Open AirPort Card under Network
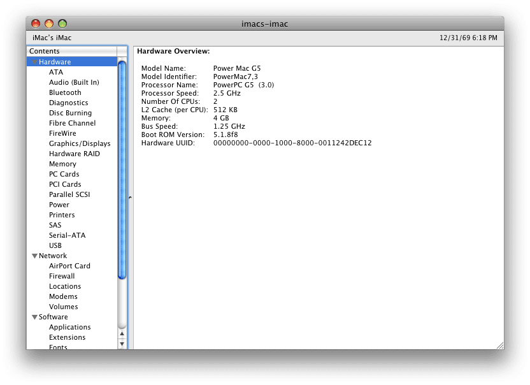Image resolution: width=530 pixels, height=385 pixels. pos(69,266)
